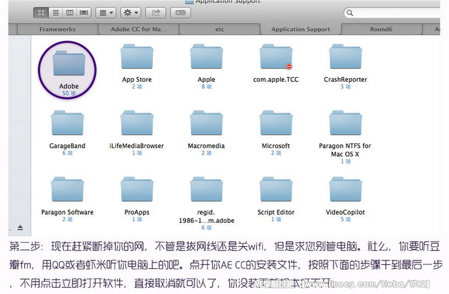Image resolution: width=449 pixels, height=294 pixels.
Task: Switch Finder to list view
Action: pos(56,13)
